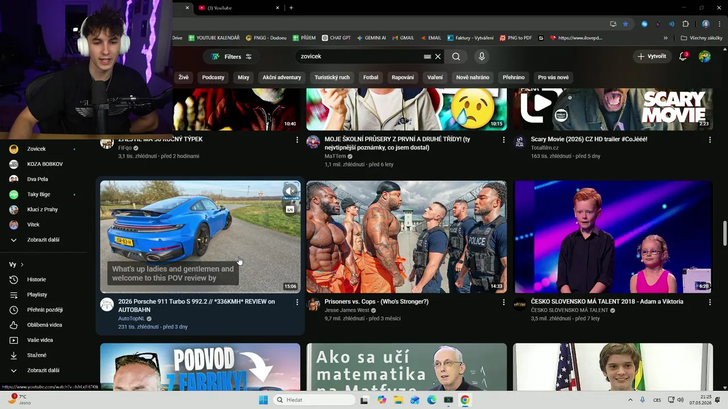Viewport: 728px width, 409px height.
Task: Select the Rapování filter chip
Action: click(403, 77)
